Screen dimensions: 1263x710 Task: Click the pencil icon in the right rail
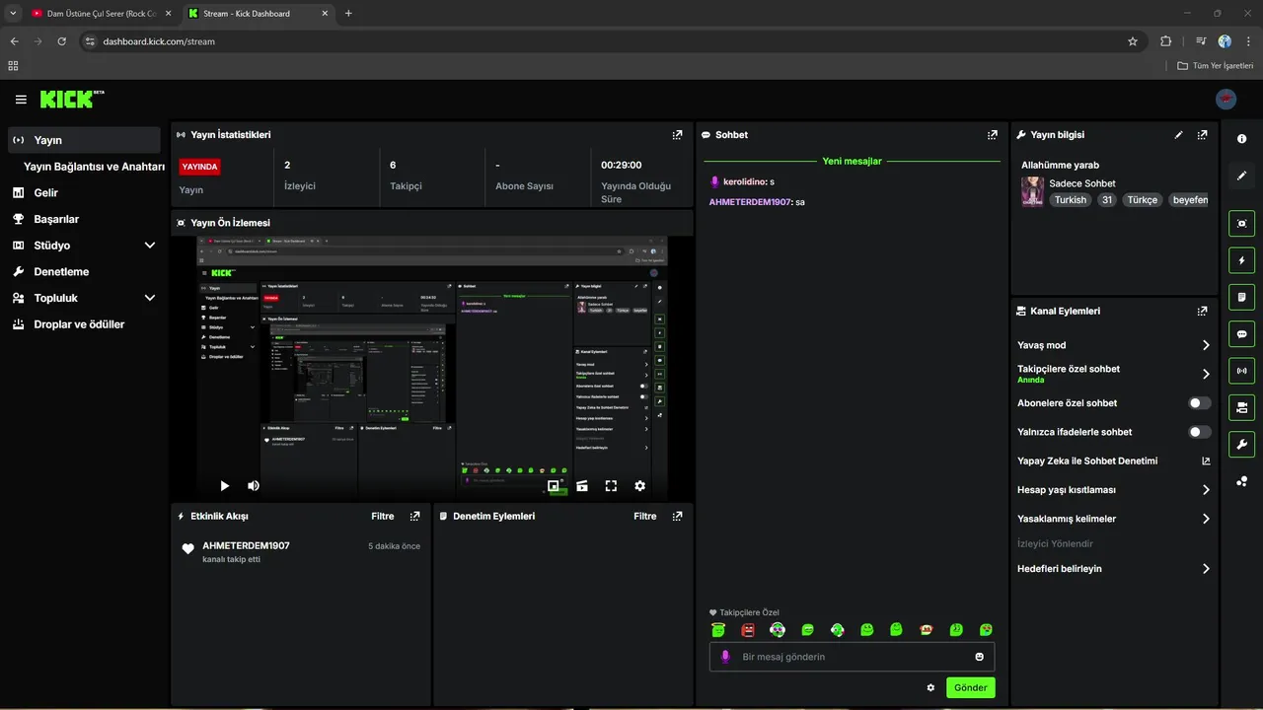(1242, 176)
